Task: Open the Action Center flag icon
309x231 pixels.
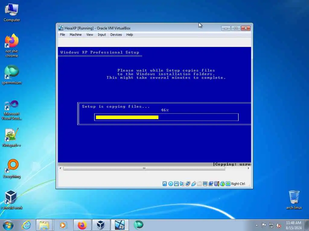Action: pos(264,225)
